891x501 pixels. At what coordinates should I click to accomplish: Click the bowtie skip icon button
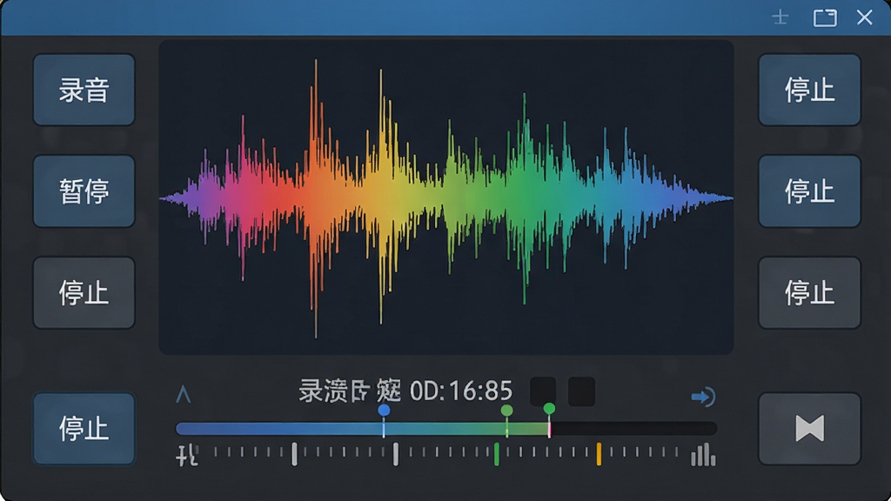(809, 428)
